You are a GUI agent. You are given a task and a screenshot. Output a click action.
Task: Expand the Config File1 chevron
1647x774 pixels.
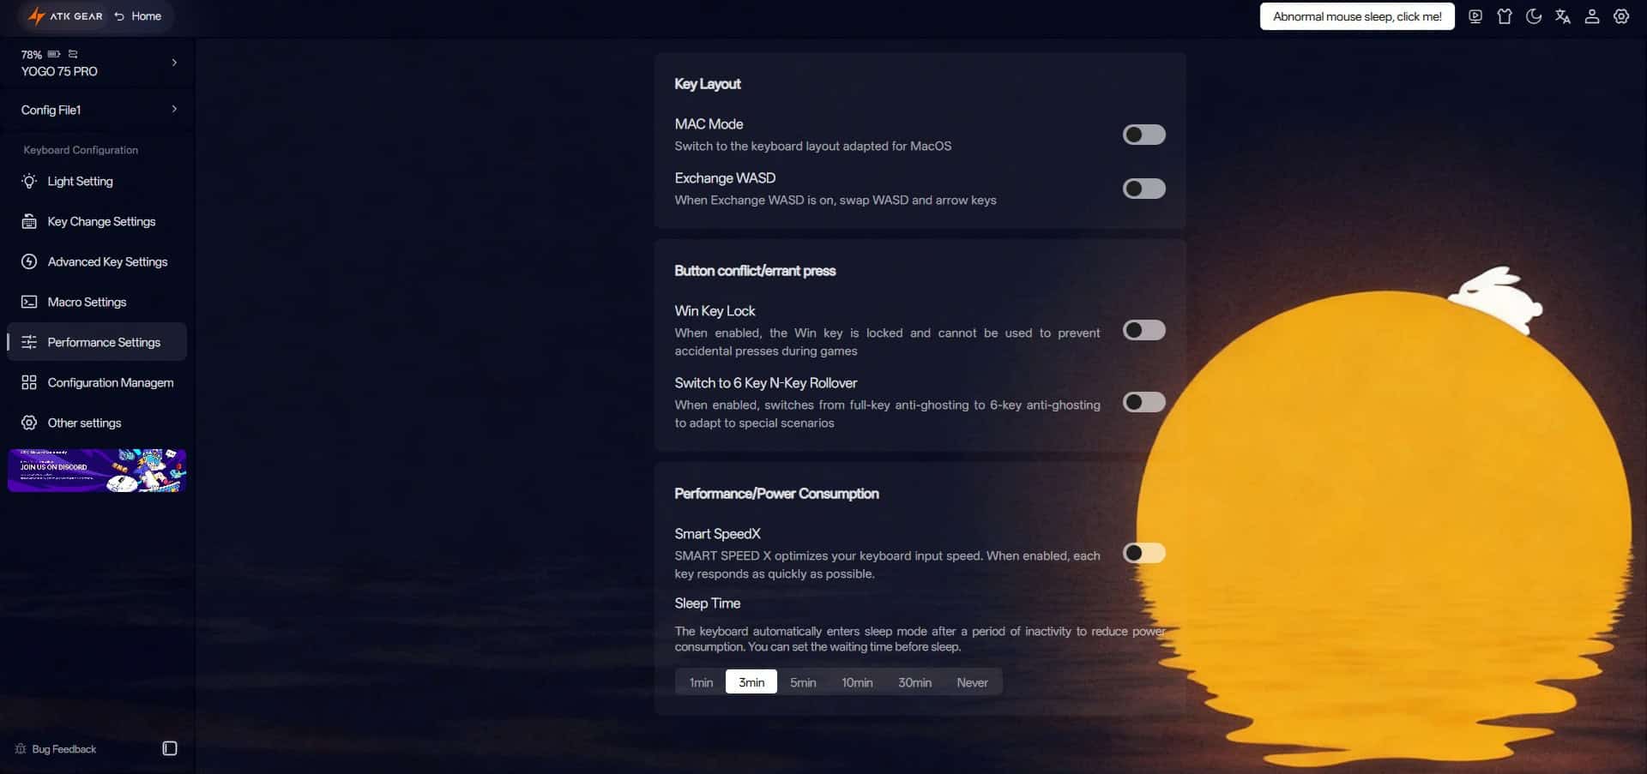(174, 109)
